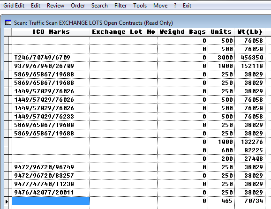Click the scan window's grid icon
The image size is (271, 209).
point(8,22)
